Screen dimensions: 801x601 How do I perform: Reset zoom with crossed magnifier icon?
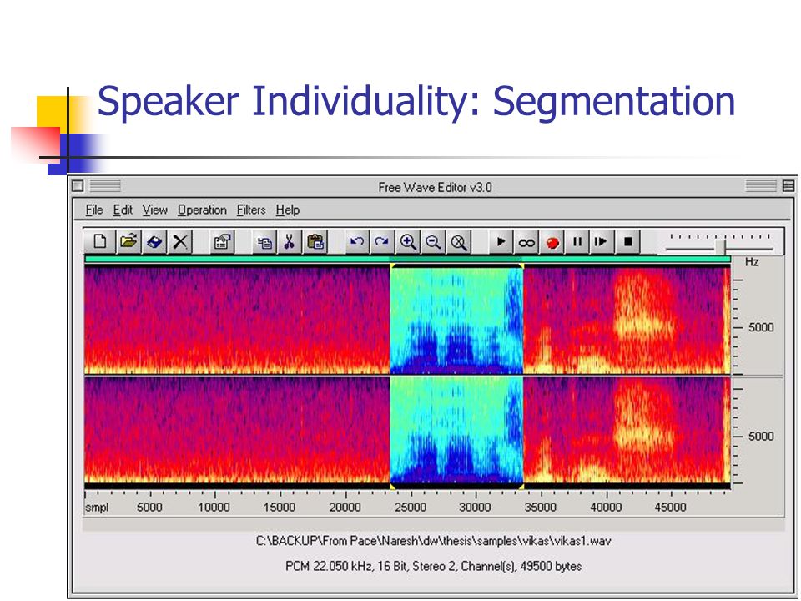pyautogui.click(x=459, y=241)
